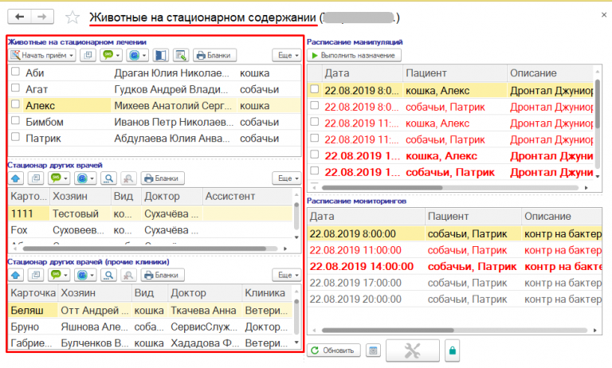Click the Доктор header in other doctors table
Image resolution: width=612 pixels, height=368 pixels.
coord(172,196)
